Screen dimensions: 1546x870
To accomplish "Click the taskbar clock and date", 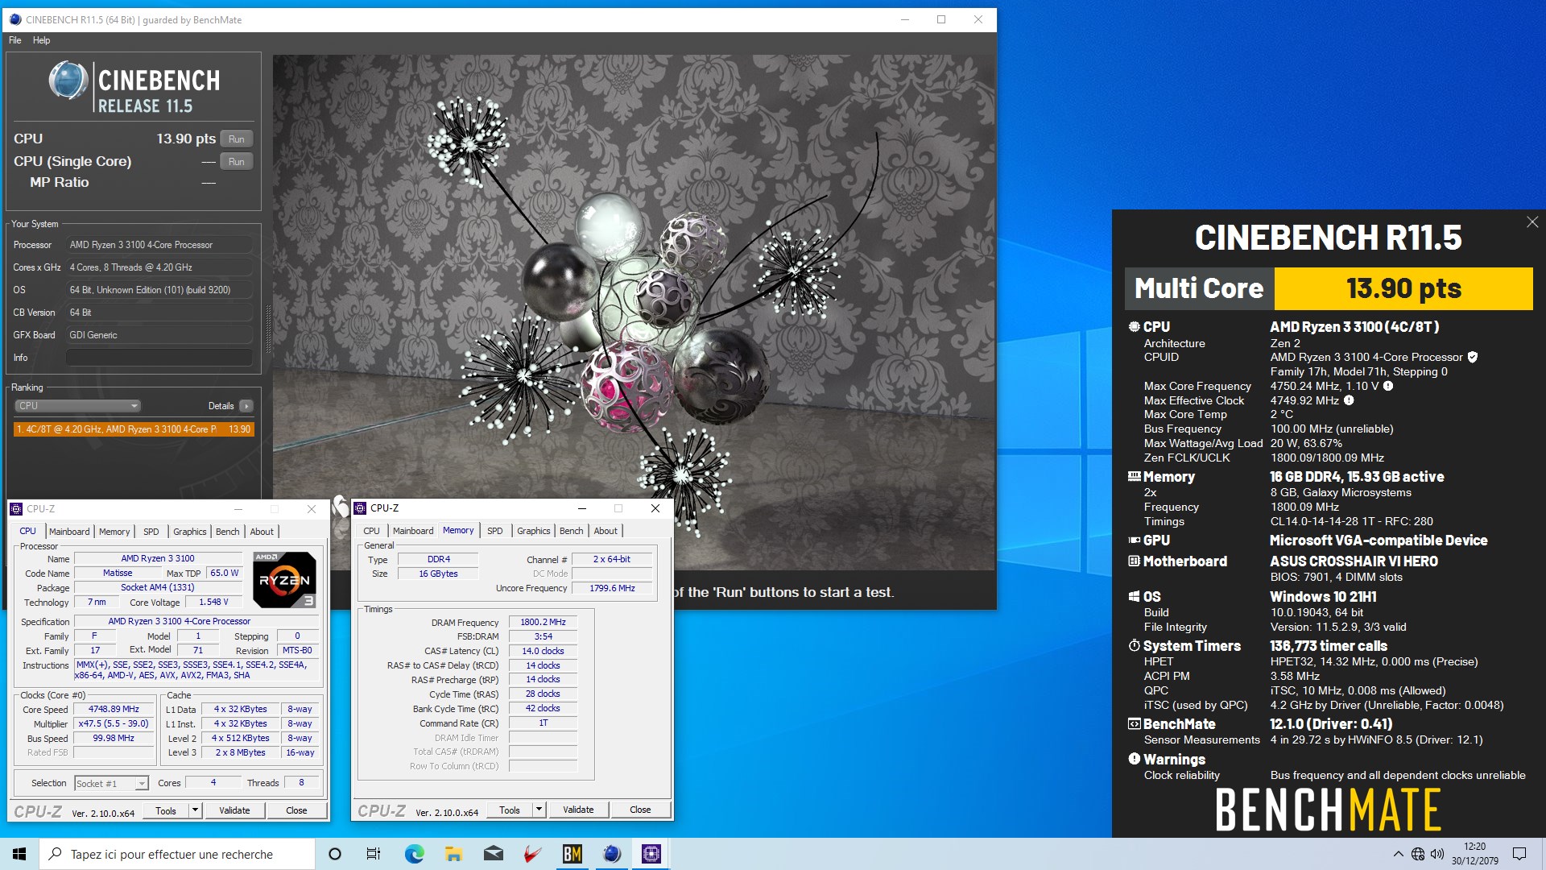I will [1475, 854].
